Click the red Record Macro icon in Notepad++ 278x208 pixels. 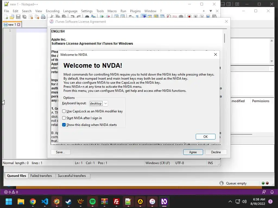tap(189, 17)
